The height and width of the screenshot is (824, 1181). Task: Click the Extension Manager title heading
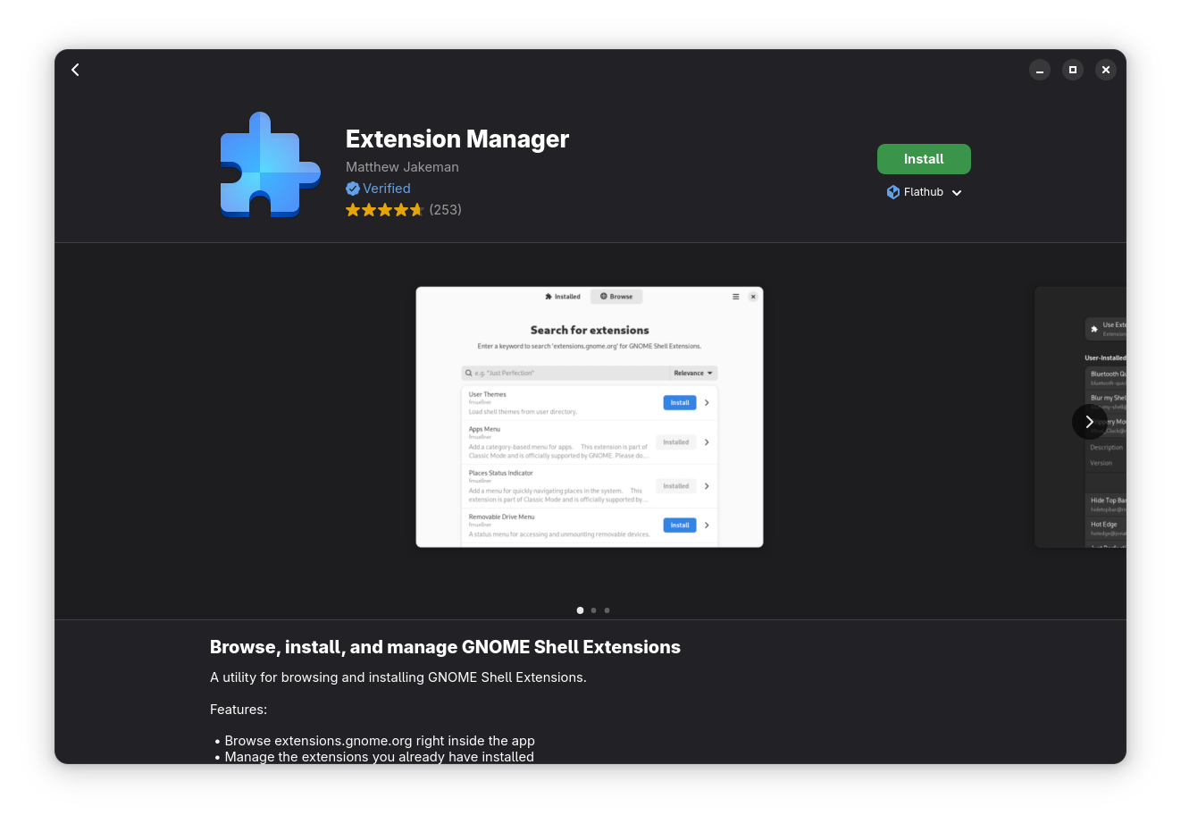pyautogui.click(x=456, y=139)
